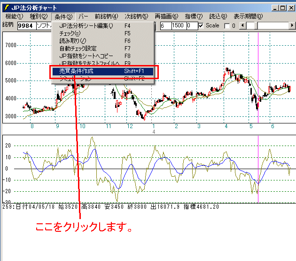296x261 pixels.
Task: Click 売買条件作成 Shift+F1 entry
Action: click(103, 71)
